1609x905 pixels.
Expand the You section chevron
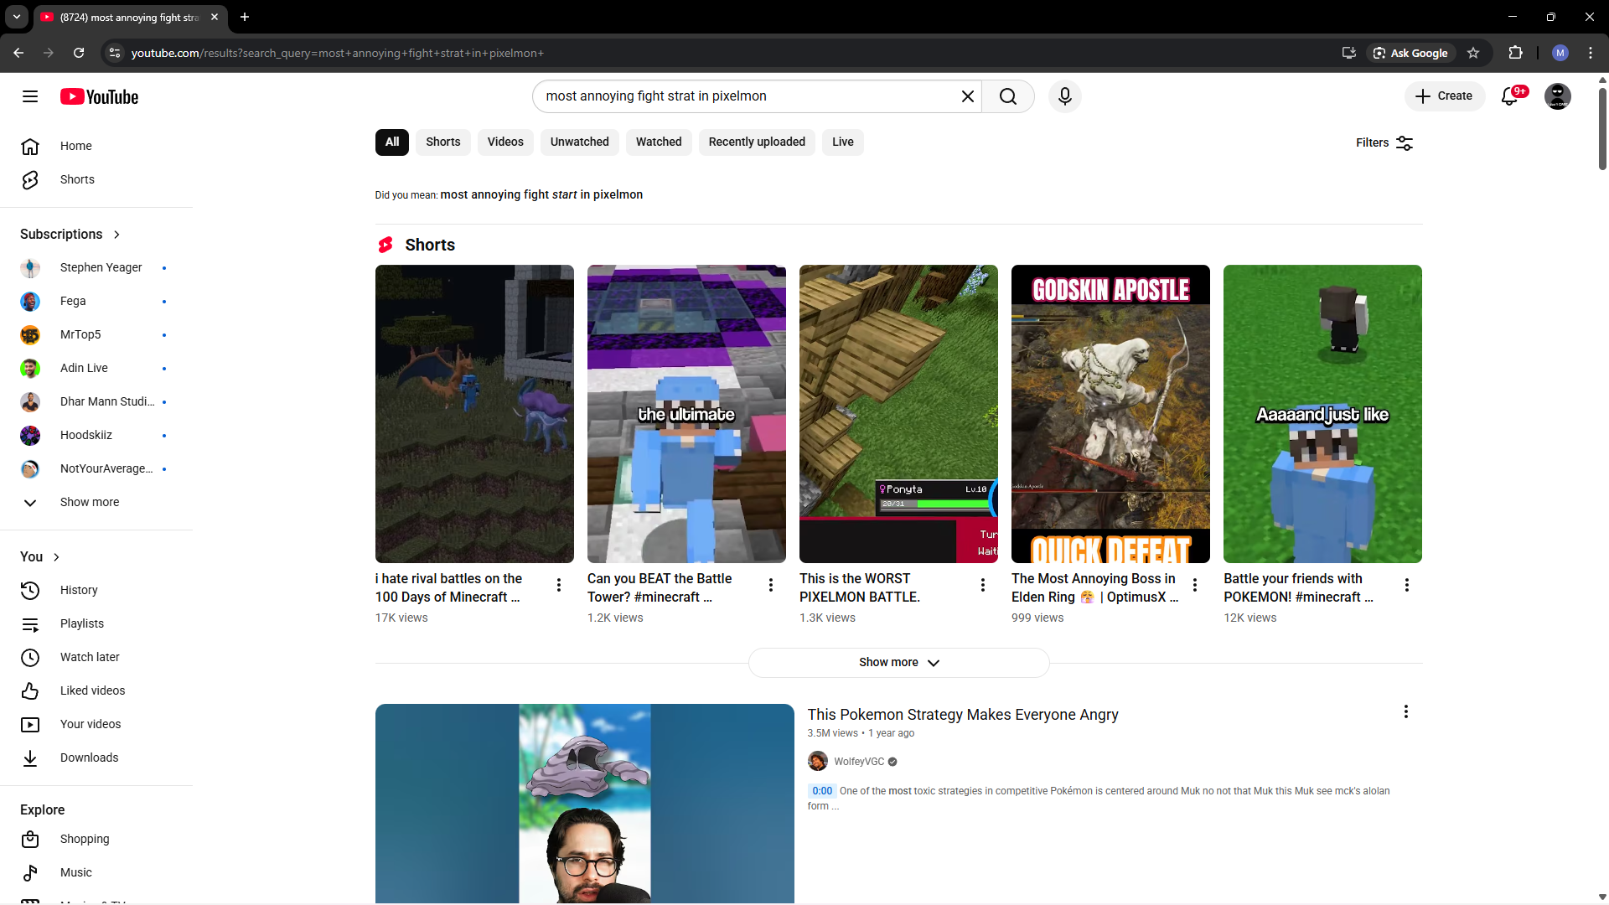56,557
